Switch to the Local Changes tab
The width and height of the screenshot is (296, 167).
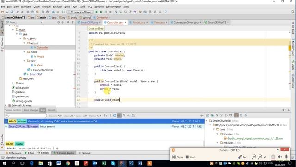click(x=31, y=110)
